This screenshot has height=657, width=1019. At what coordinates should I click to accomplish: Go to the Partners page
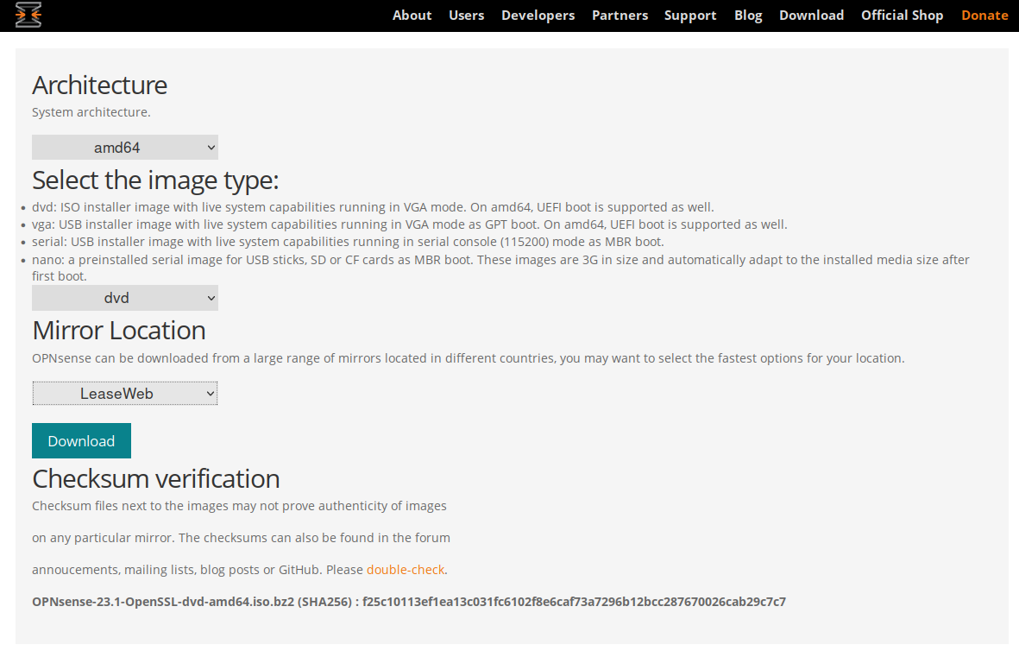(620, 15)
